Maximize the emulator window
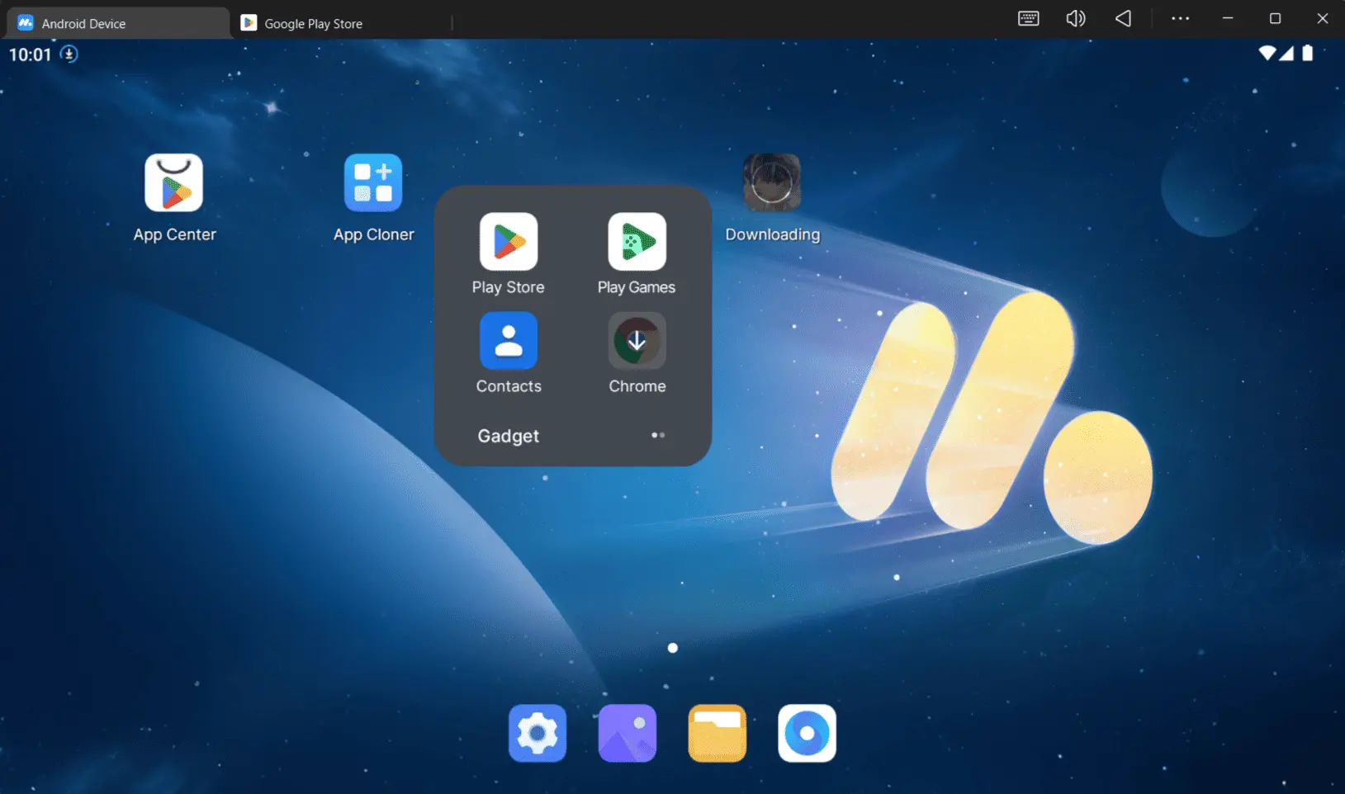This screenshot has height=794, width=1345. (1275, 18)
